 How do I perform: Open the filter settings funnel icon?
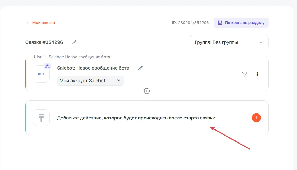[244, 74]
